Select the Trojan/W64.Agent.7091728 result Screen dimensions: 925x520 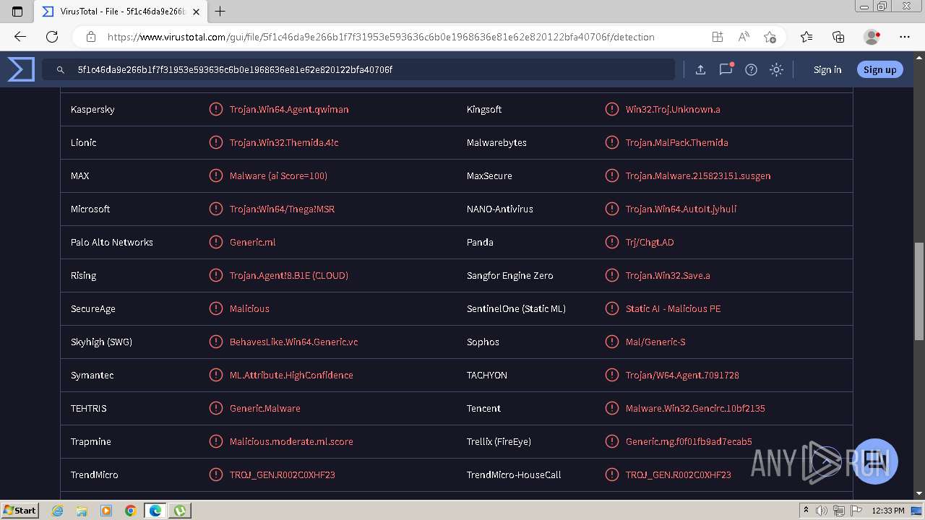coord(682,375)
